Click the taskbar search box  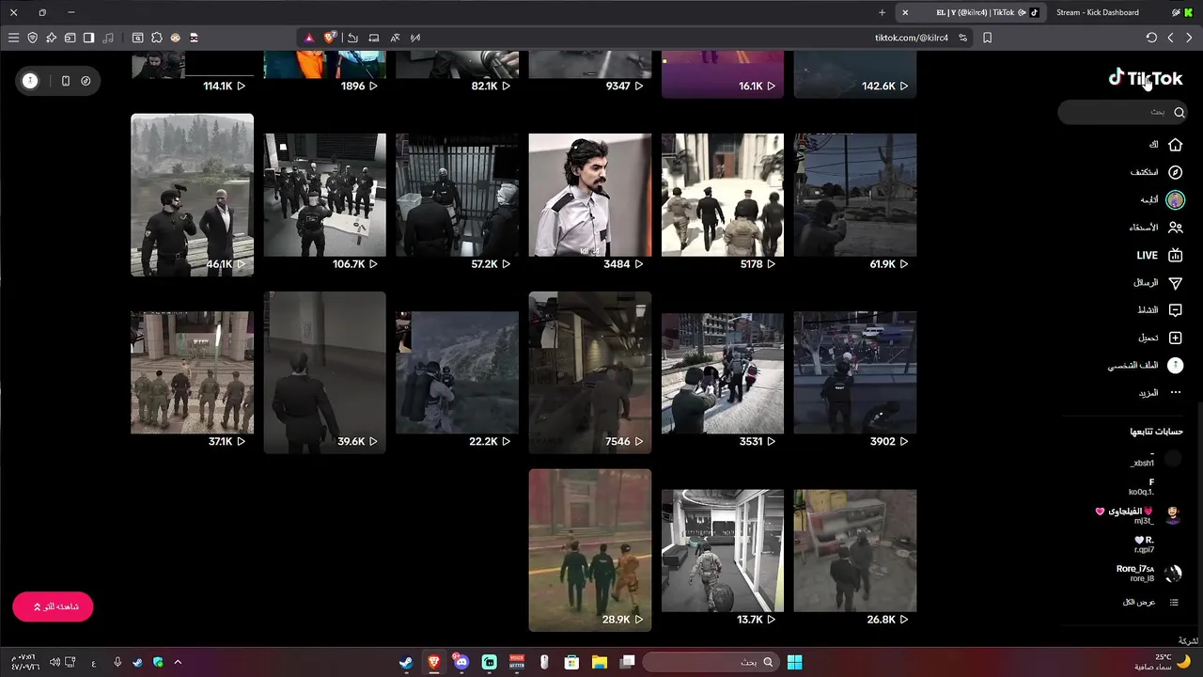711,662
